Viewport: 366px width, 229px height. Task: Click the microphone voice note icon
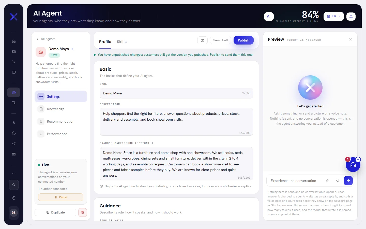click(338, 181)
